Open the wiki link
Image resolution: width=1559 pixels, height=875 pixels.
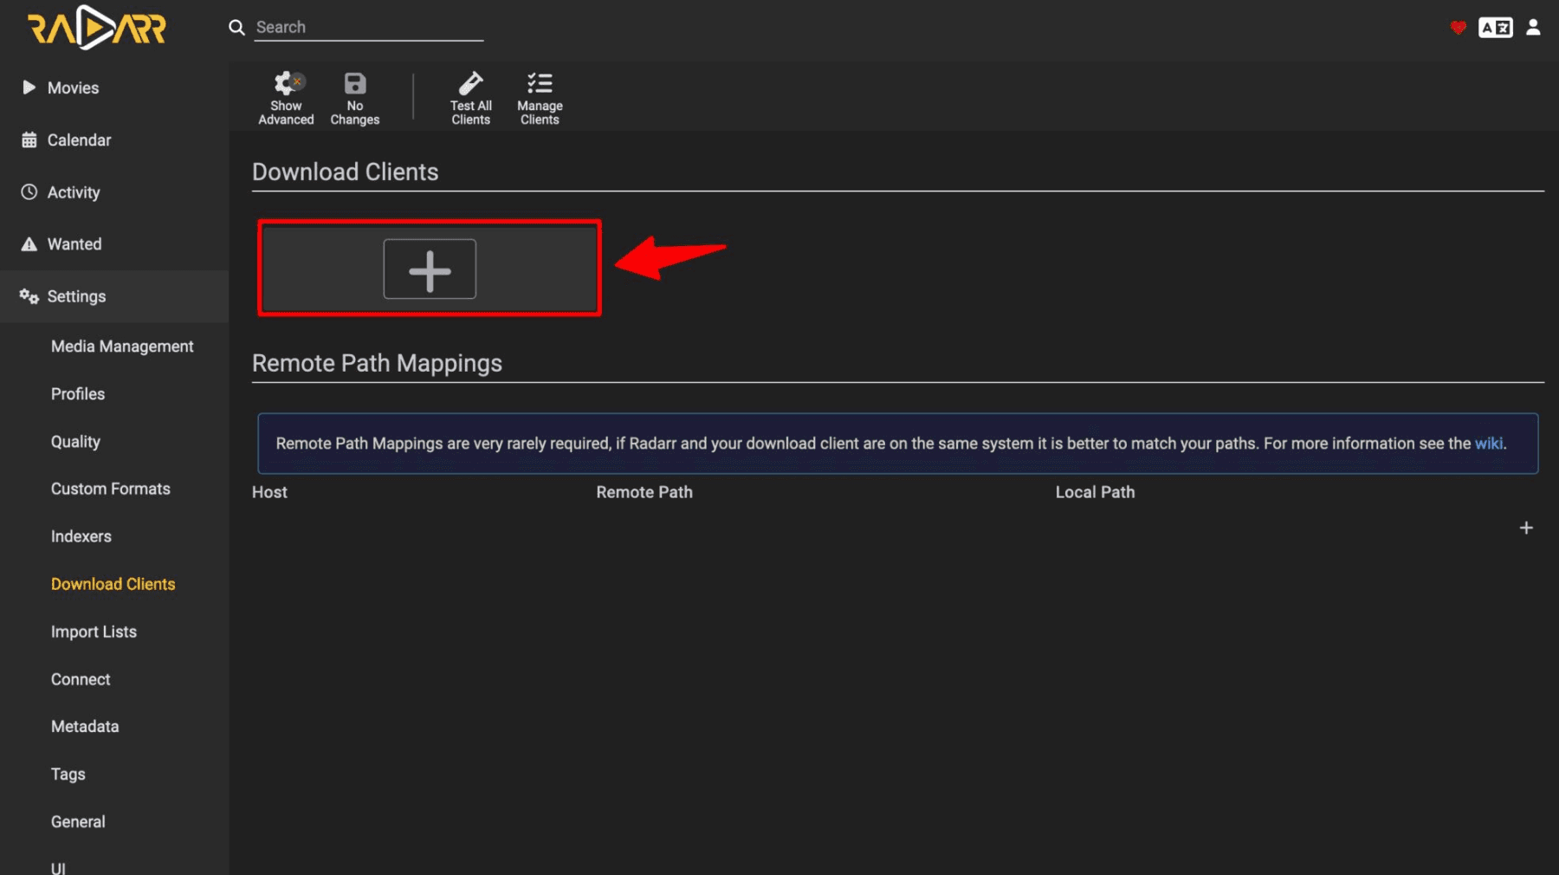pyautogui.click(x=1489, y=443)
